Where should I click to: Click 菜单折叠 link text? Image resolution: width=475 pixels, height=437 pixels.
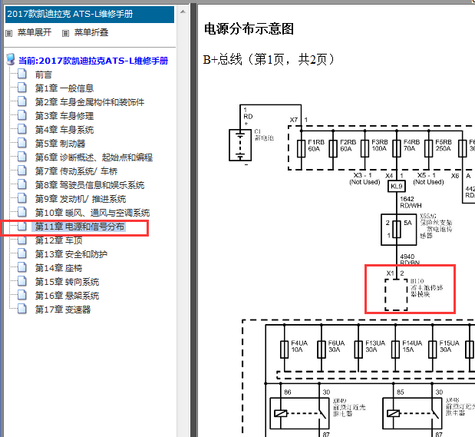(x=91, y=32)
